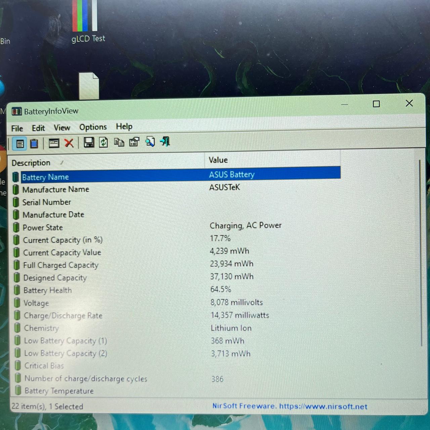430x430 pixels.
Task: Open the Edit menu
Action: point(38,128)
